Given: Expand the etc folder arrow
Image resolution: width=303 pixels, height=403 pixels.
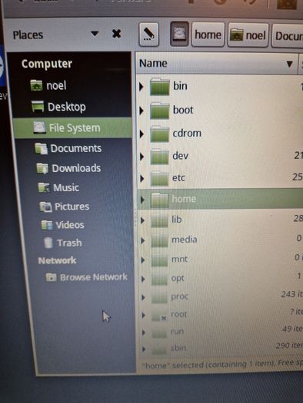Looking at the screenshot, I should point(142,178).
